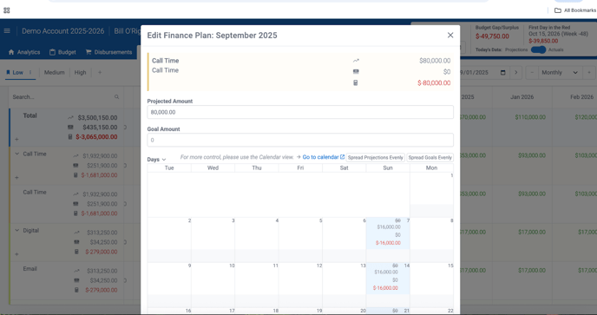Viewport: 597px width, 315px height.
Task: Follow the Go to calendar link
Action: click(x=324, y=157)
